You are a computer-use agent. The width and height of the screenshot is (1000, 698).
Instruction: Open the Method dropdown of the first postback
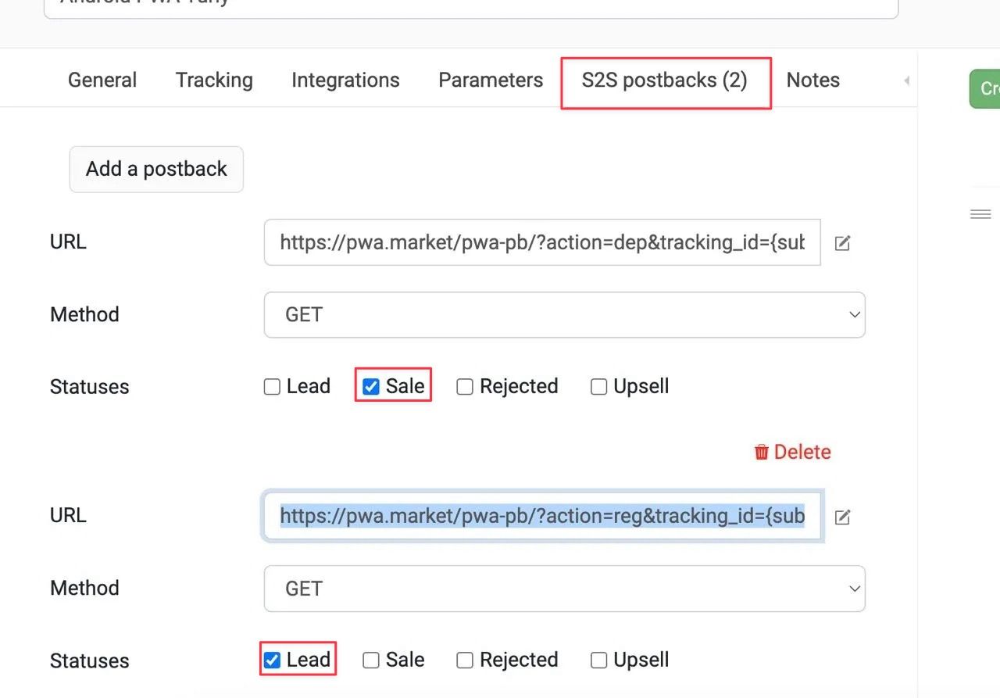tap(564, 315)
